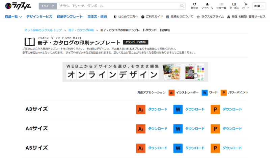
Task: Expand the すべて search category dropdown
Action: [48, 6]
